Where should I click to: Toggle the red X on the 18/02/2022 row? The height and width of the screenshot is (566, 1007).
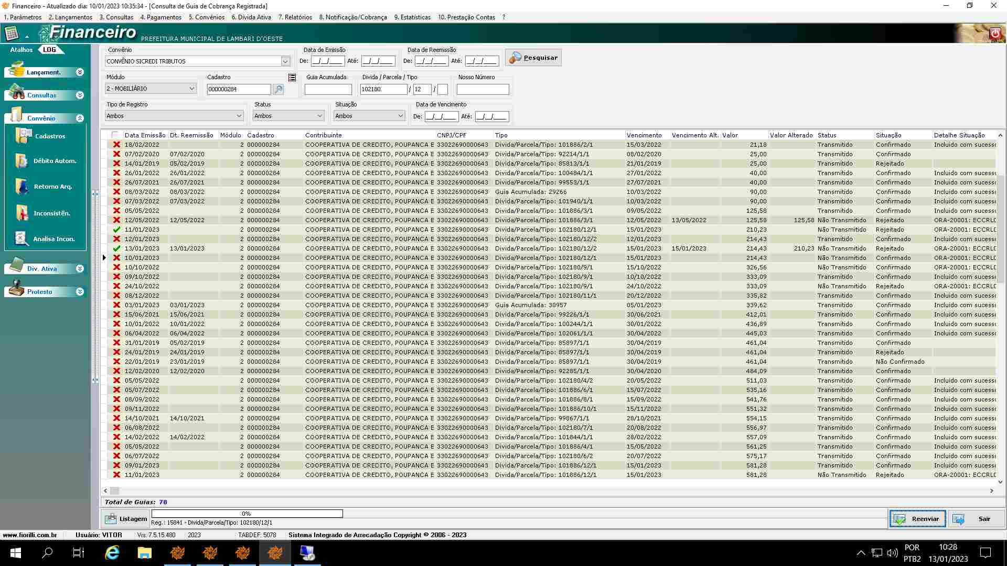tap(116, 145)
